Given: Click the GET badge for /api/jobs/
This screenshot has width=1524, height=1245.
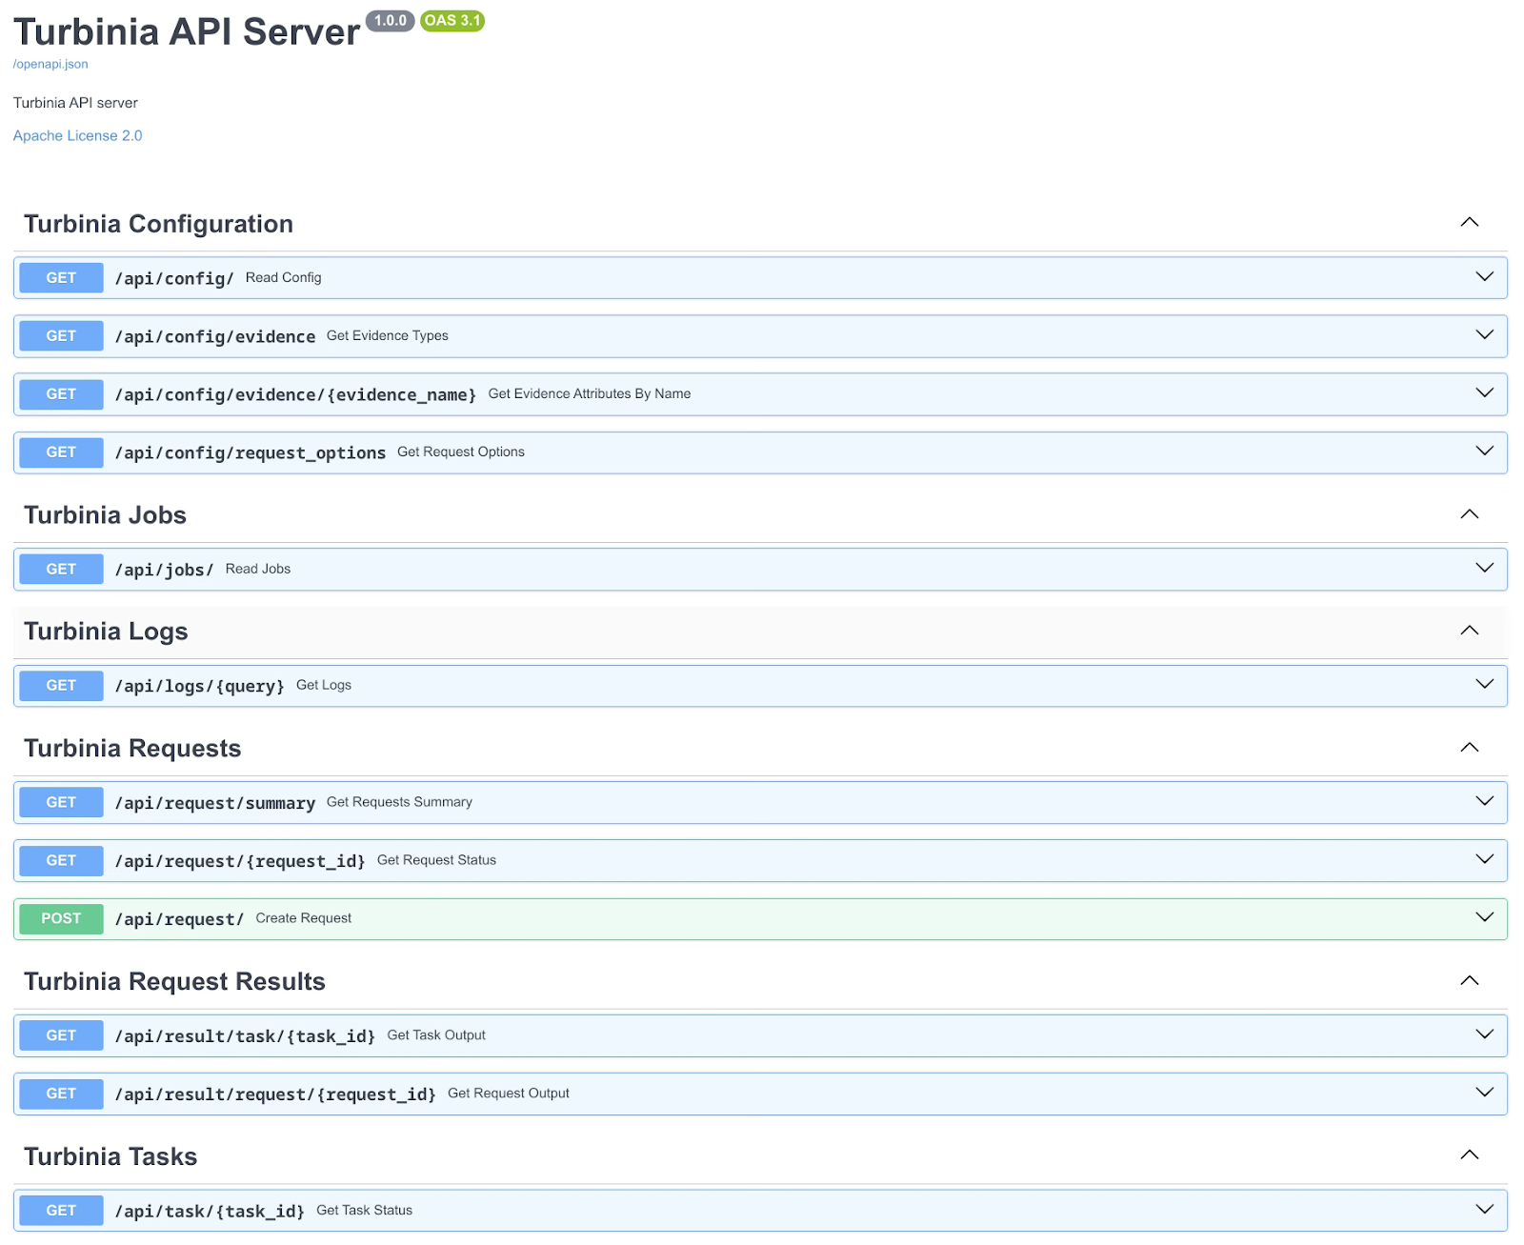Looking at the screenshot, I should (61, 570).
